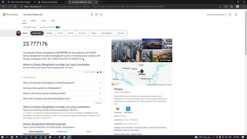Viewport: 247px width, 139px height.
Task: Click the Feedback link below questions
Action: pos(98,103)
